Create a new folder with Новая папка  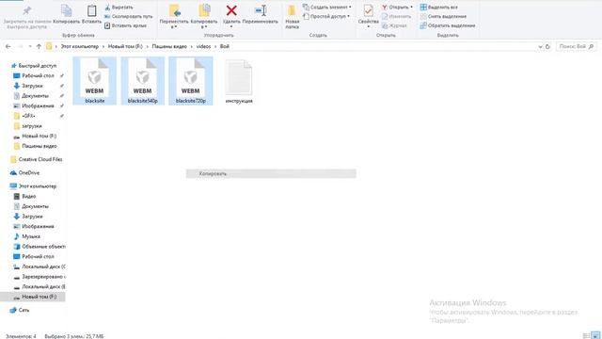(293, 17)
